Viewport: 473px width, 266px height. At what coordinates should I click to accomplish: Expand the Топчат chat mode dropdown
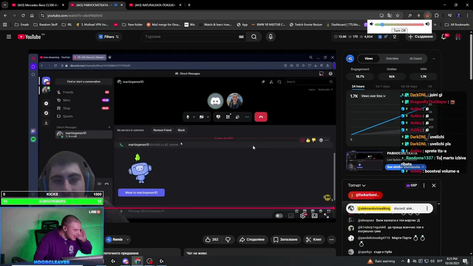[357, 185]
